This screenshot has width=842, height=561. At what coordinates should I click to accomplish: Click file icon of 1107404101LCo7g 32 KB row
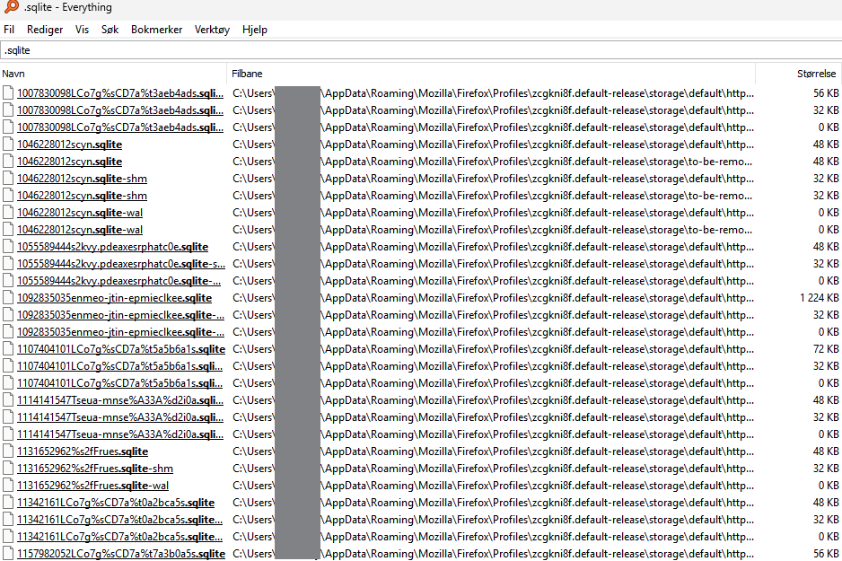[8, 366]
